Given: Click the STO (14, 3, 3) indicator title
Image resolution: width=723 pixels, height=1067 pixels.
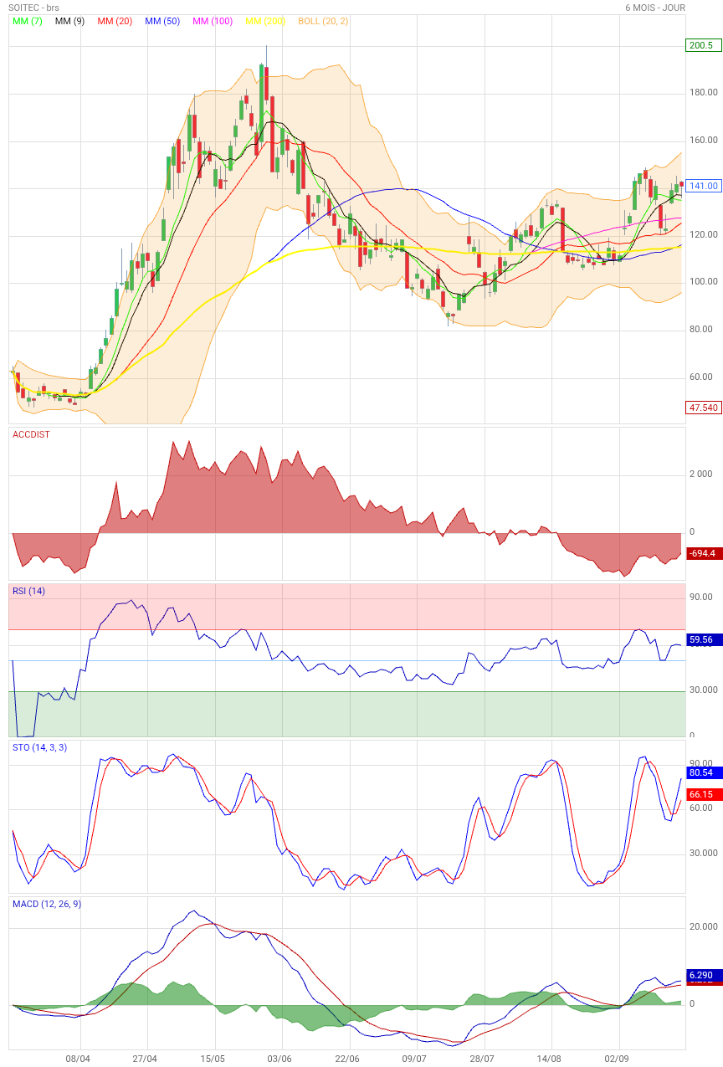Looking at the screenshot, I should (x=39, y=746).
